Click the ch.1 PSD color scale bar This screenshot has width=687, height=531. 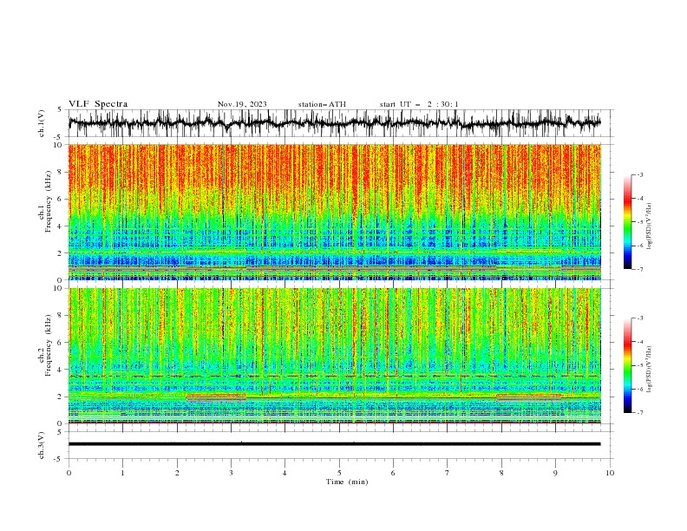[x=628, y=222]
